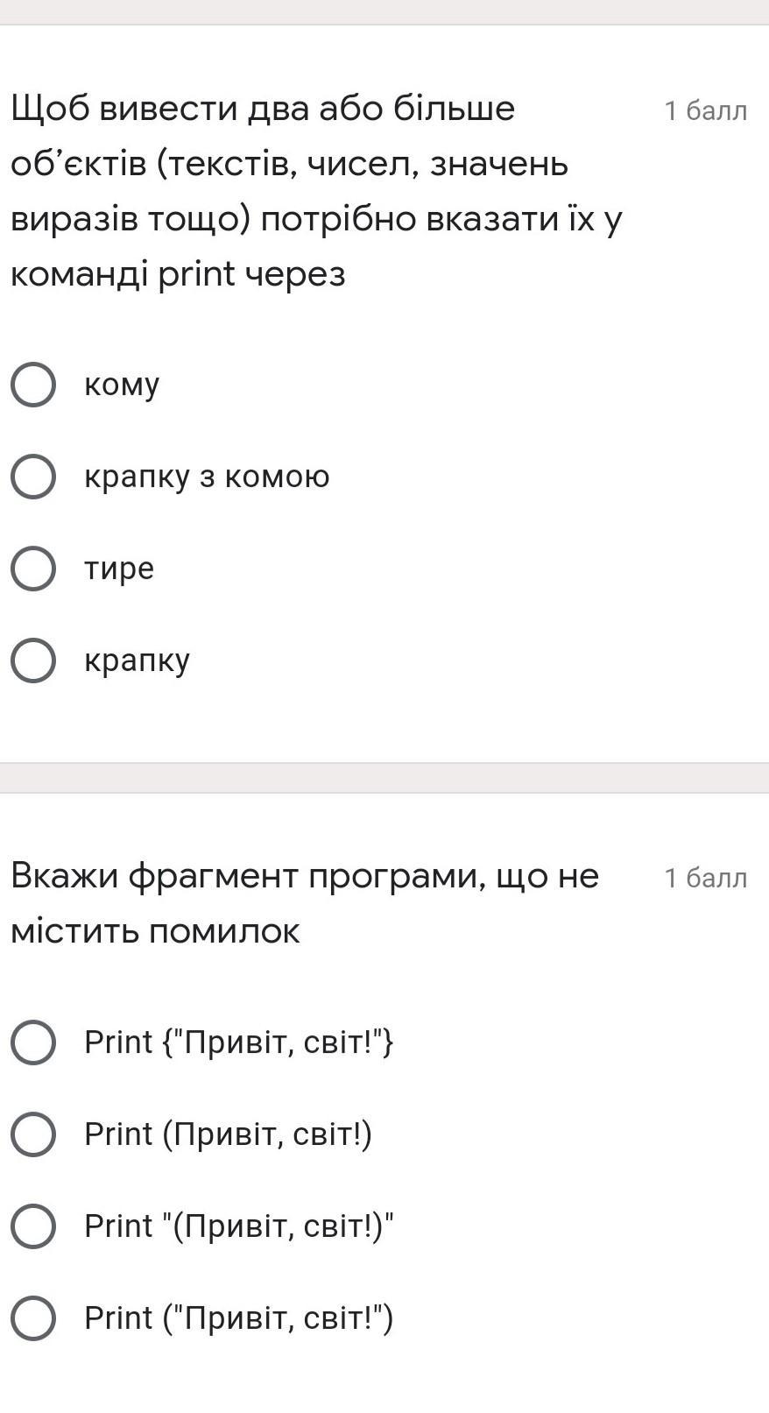
Task: Click the question text about команді print
Action: click(315, 191)
